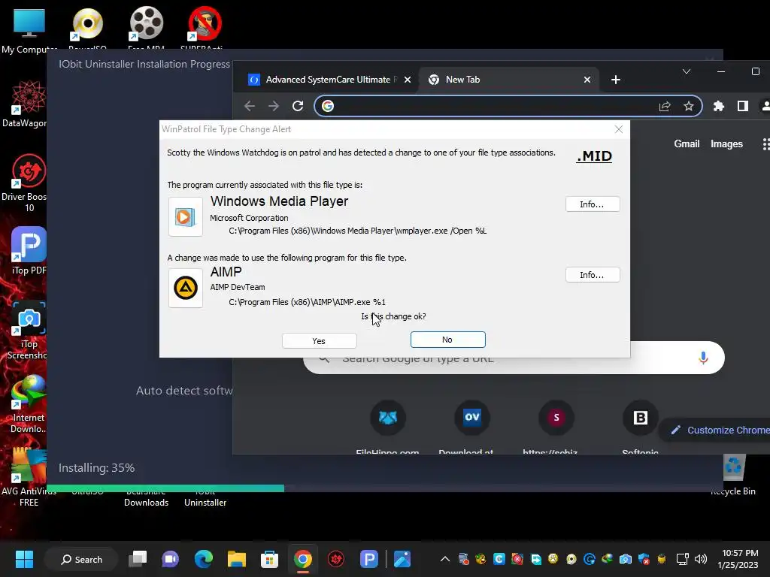The width and height of the screenshot is (770, 577).
Task: Reject the file type change with No
Action: (447, 340)
